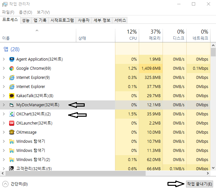Switch to the 성능 tab
The width and height of the screenshot is (216, 192).
(x=26, y=21)
